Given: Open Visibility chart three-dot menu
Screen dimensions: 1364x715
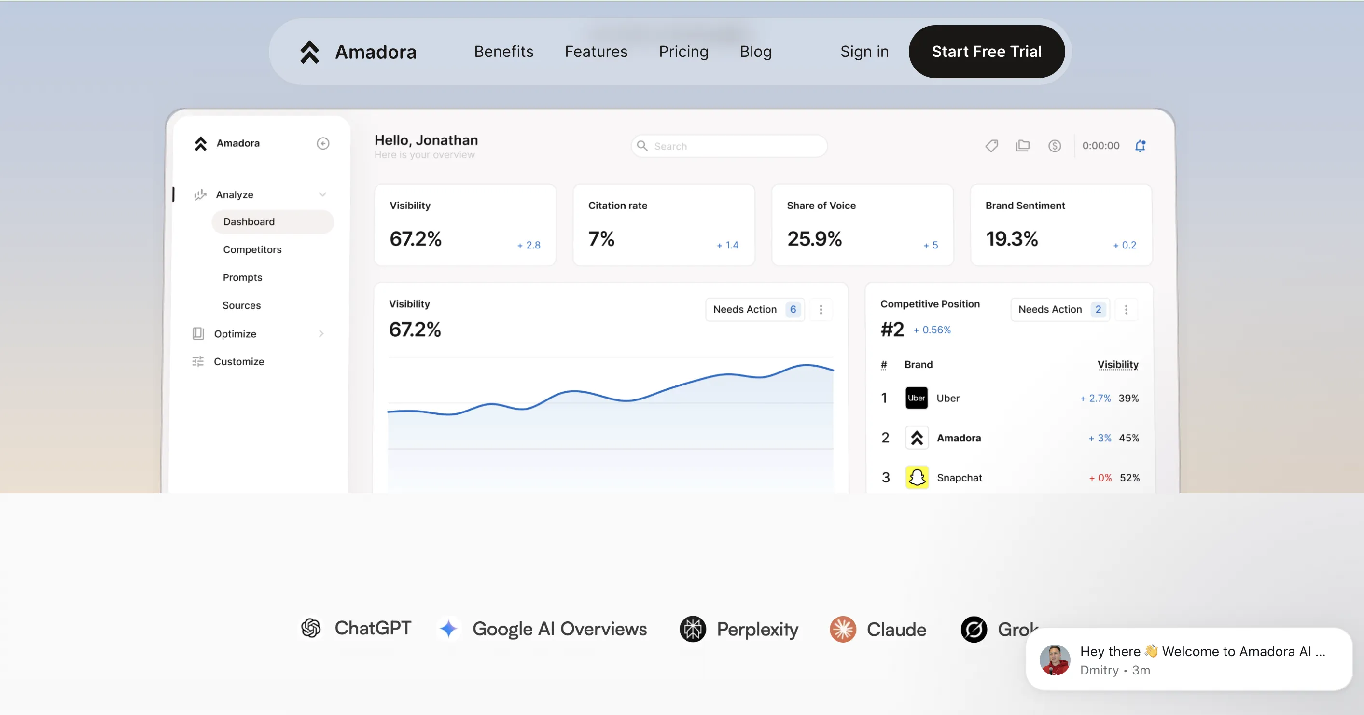Looking at the screenshot, I should 821,310.
